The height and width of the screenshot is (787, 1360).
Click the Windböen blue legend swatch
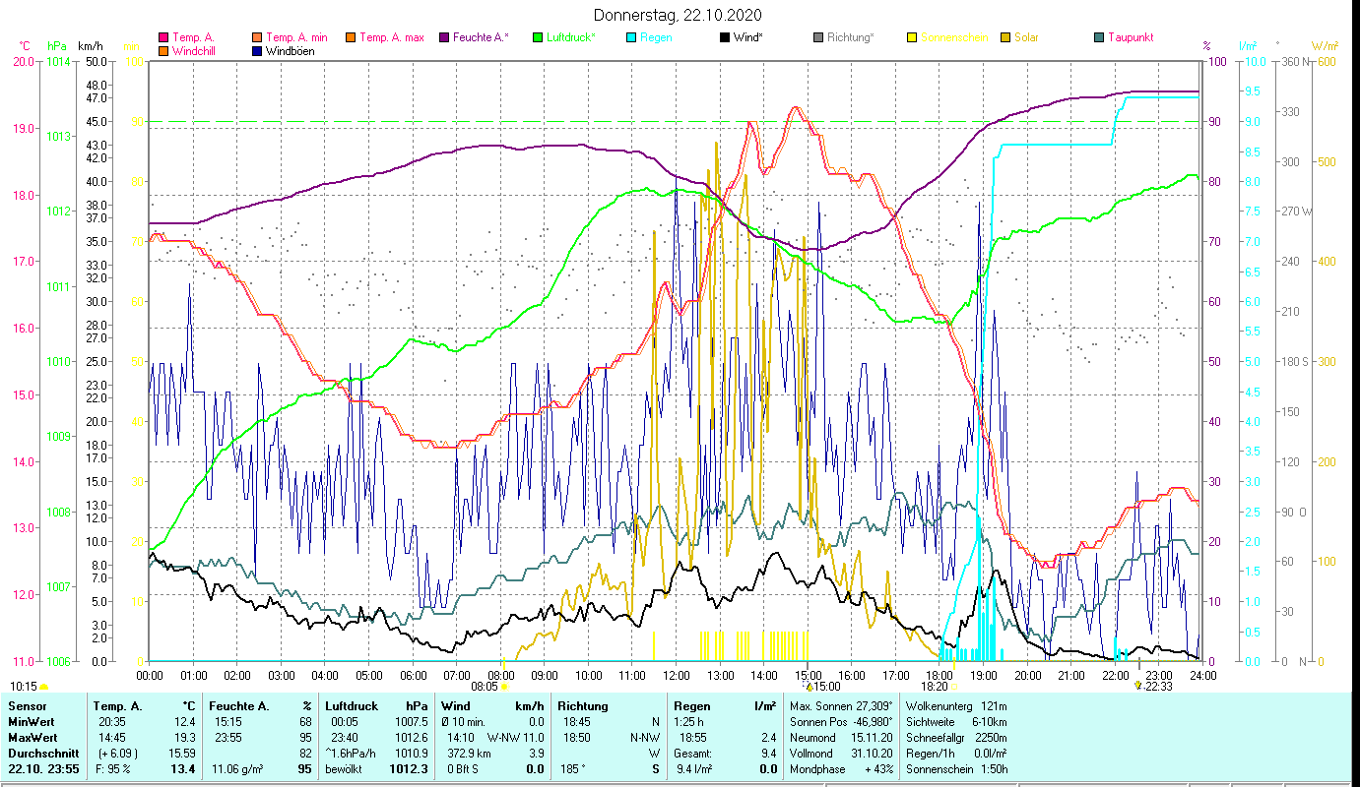click(256, 50)
